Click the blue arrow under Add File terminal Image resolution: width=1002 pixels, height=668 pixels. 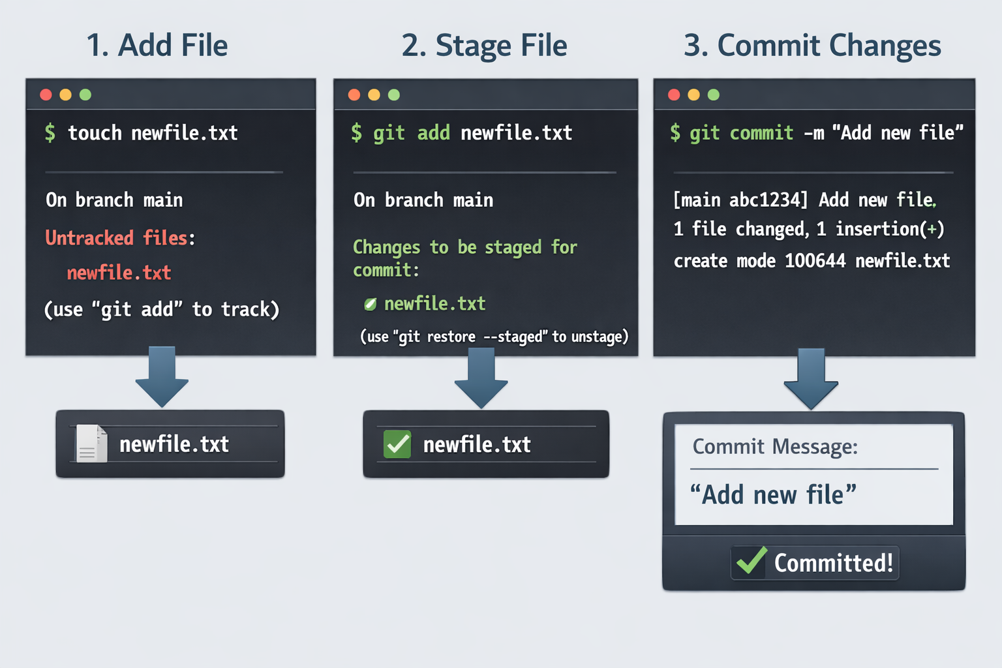(x=162, y=377)
